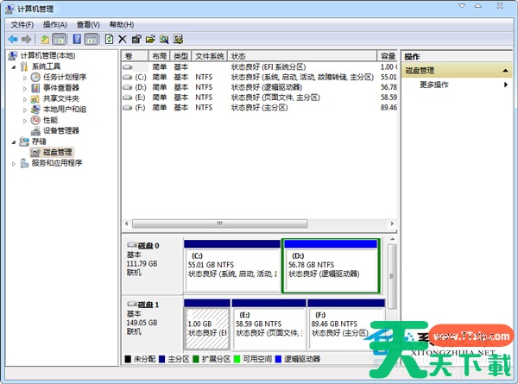The width and height of the screenshot is (518, 384).
Task: Toggle the console tree pane toolbar button
Action: coord(59,39)
